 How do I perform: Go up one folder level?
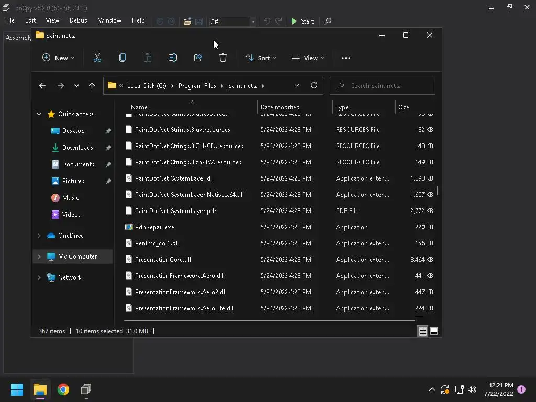pos(92,86)
